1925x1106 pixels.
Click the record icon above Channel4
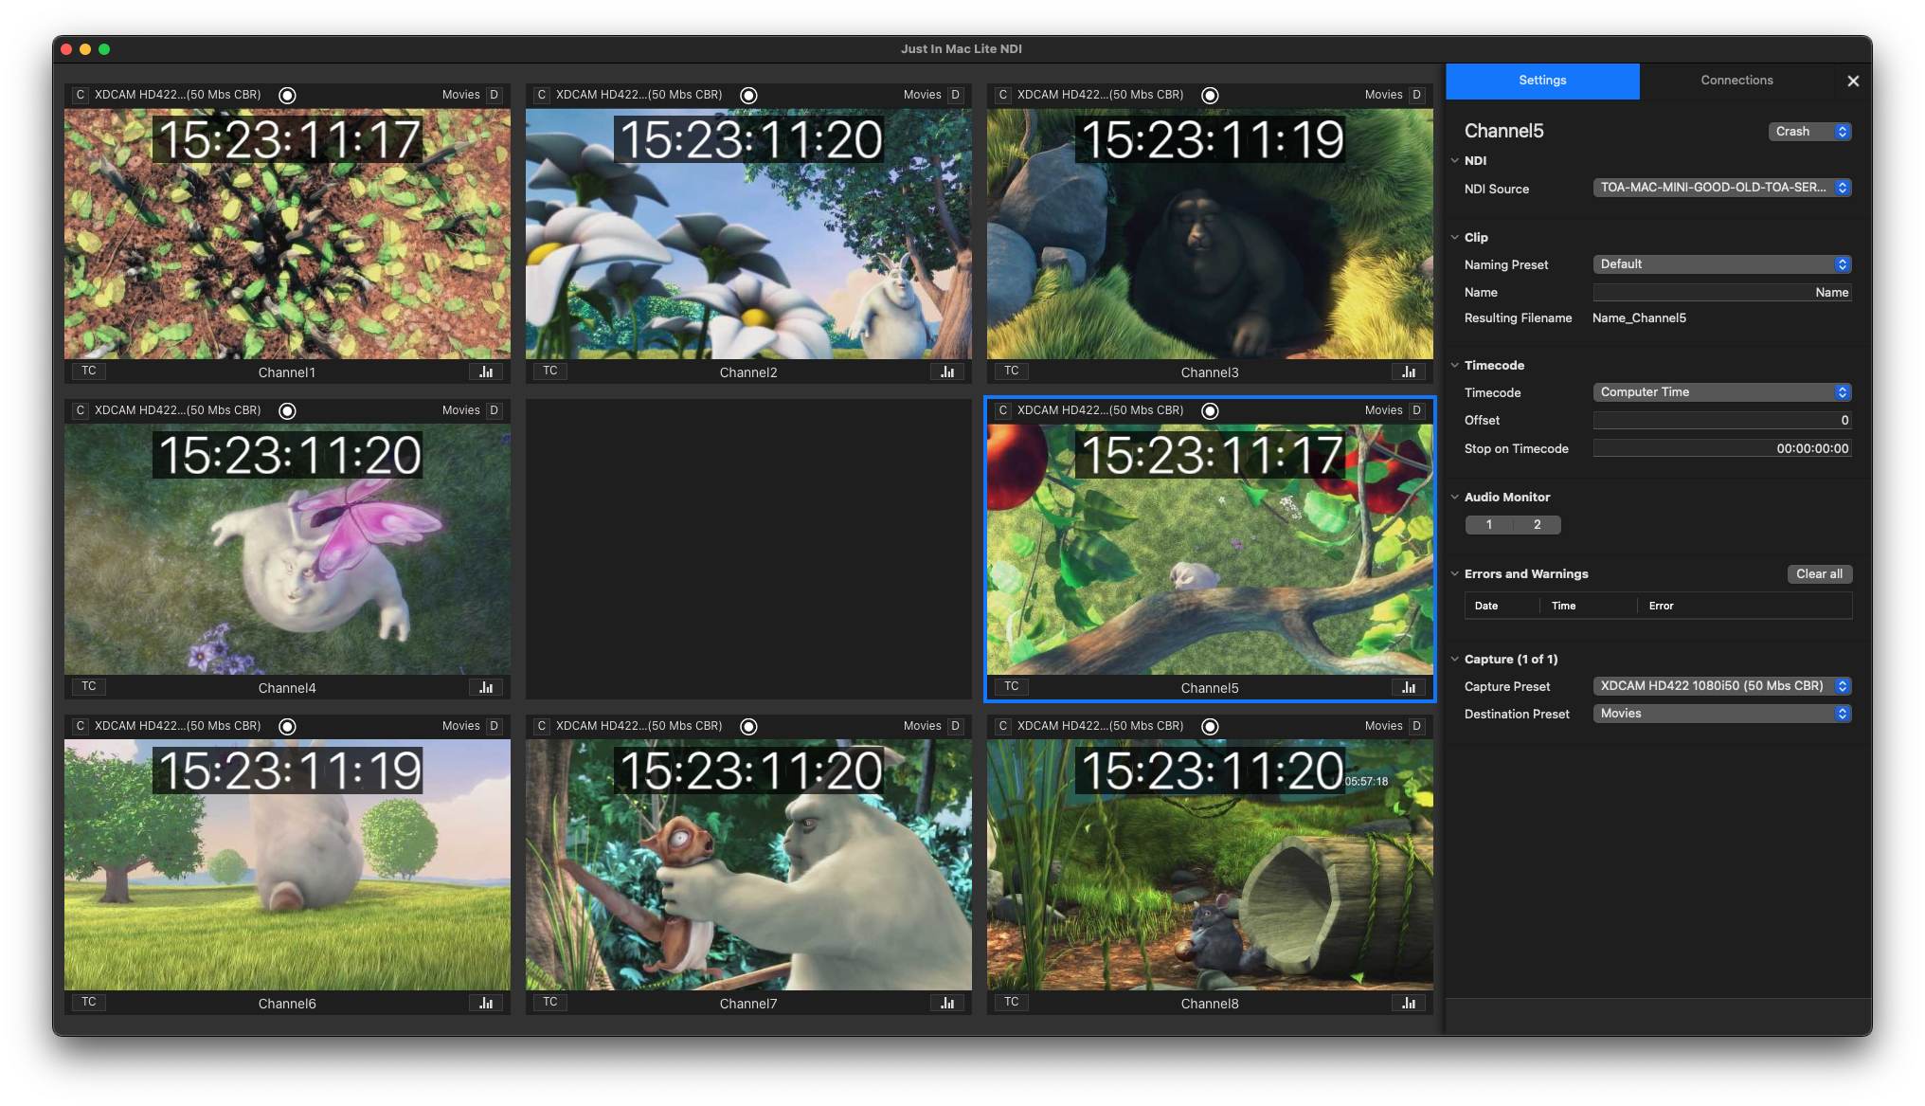coord(288,410)
